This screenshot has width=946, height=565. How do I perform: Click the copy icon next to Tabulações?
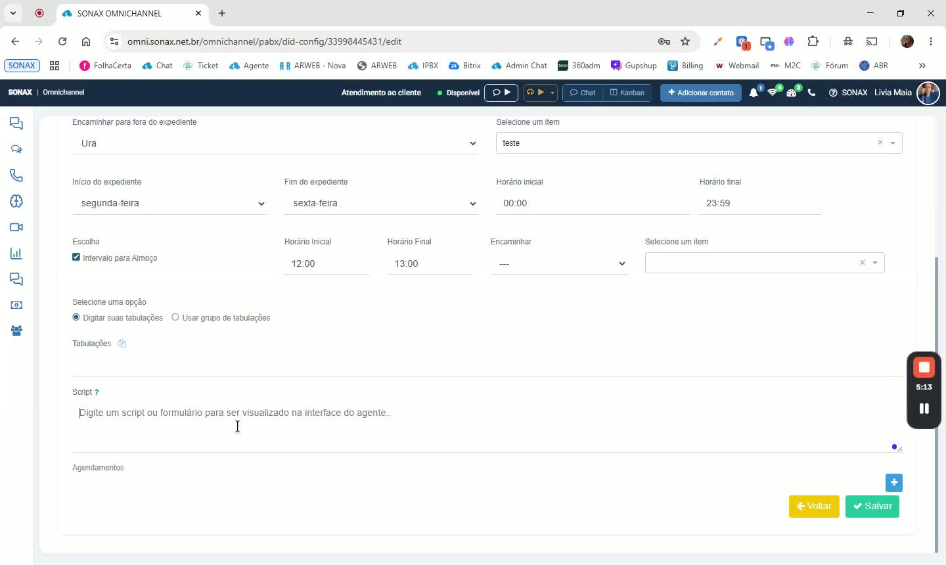[x=122, y=344]
